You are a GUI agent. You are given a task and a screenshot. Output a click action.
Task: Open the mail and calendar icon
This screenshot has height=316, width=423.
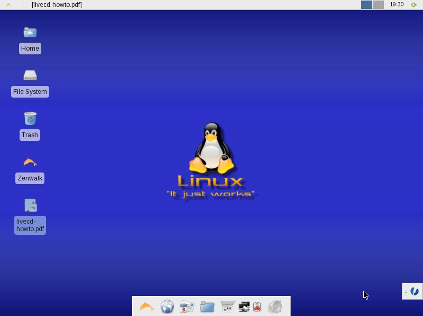tap(187, 307)
